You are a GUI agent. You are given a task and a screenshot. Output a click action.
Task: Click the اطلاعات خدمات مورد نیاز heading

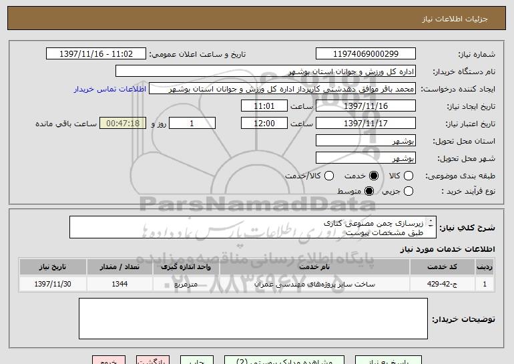(x=447, y=249)
